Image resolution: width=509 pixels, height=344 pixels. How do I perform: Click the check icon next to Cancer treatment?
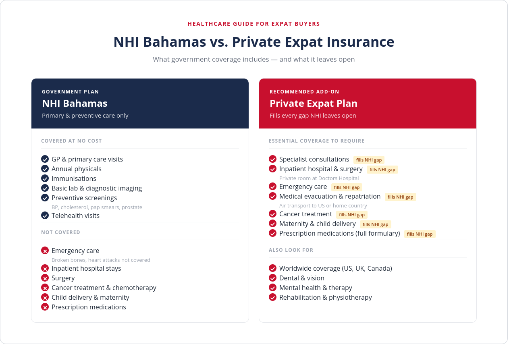coord(272,214)
